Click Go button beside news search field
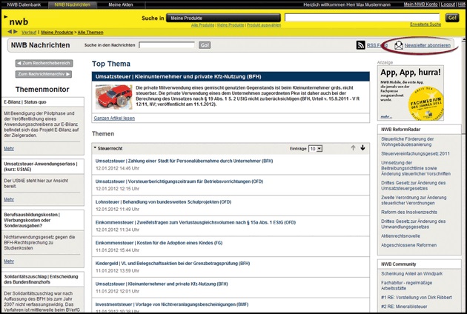Screen dimensions: 467x314 point(205,45)
